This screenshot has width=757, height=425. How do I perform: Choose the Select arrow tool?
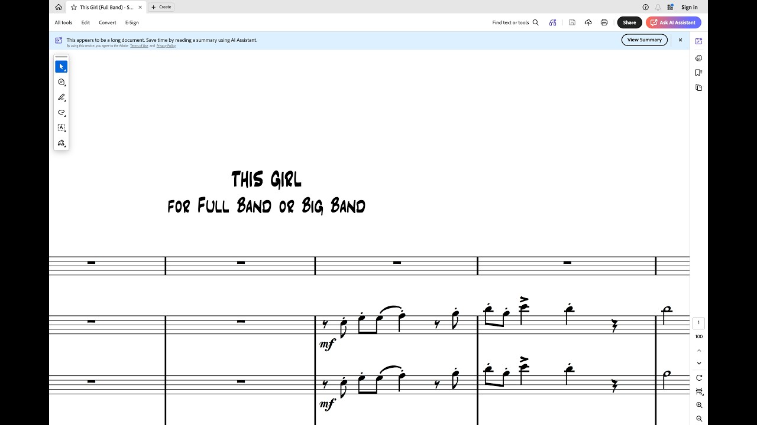click(x=62, y=67)
